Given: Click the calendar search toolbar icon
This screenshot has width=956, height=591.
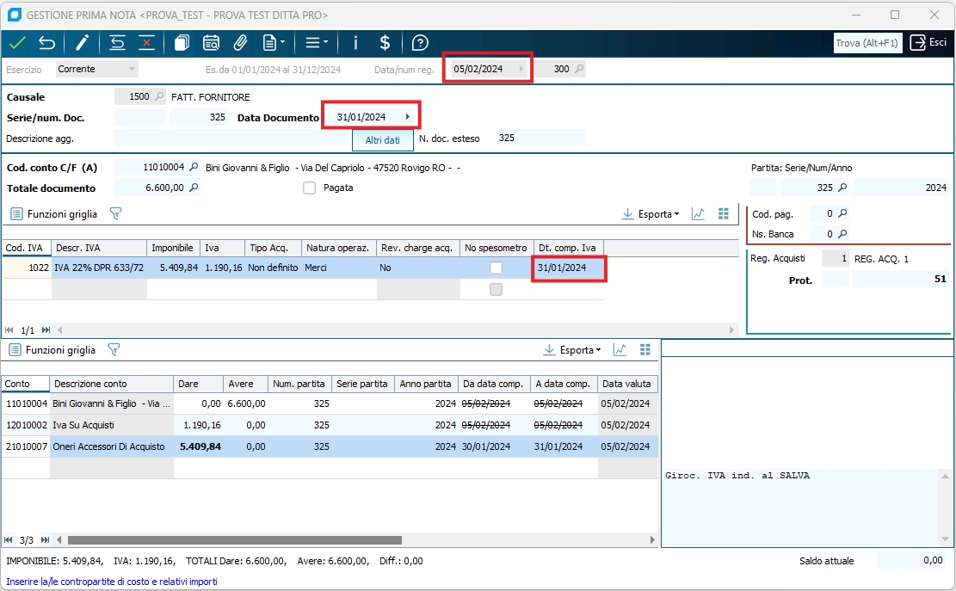Looking at the screenshot, I should (x=211, y=43).
